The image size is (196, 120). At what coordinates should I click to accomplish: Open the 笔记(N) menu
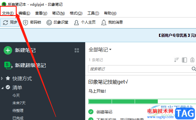58,13
